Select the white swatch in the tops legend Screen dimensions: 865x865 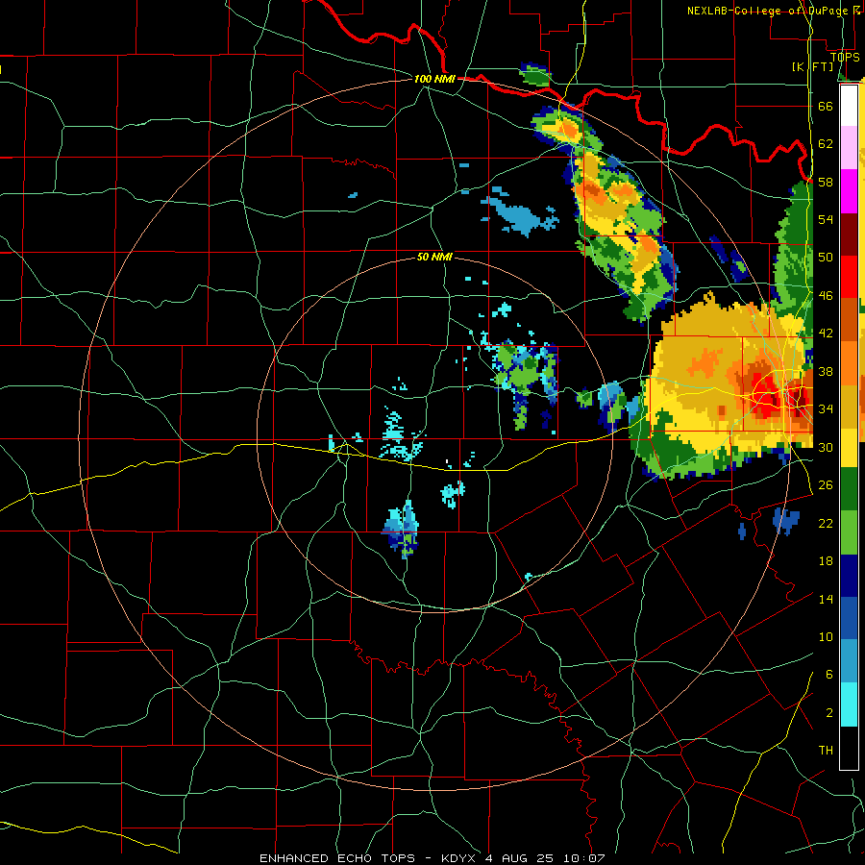click(x=849, y=106)
